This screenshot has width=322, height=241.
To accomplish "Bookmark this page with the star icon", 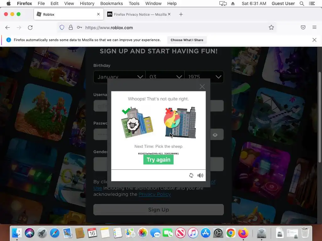I will pos(271,28).
